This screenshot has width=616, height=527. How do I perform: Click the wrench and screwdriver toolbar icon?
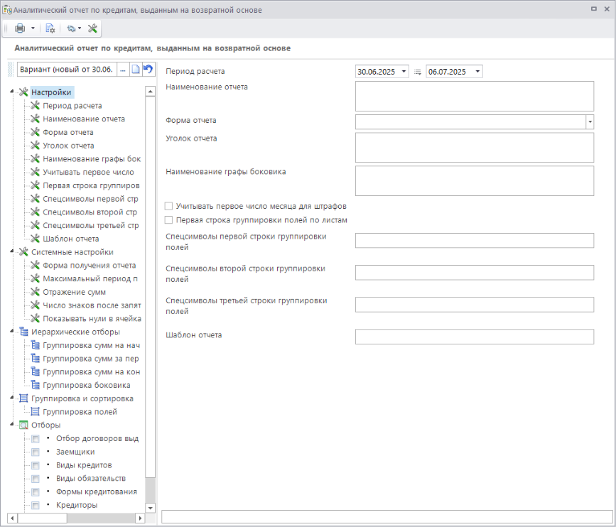[92, 28]
